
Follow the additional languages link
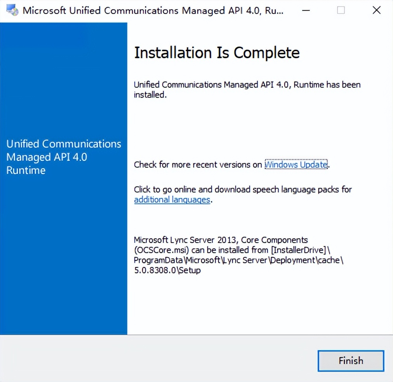[x=172, y=200]
